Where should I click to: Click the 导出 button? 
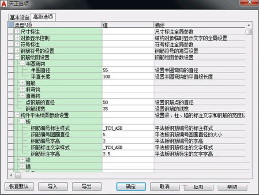(87, 187)
